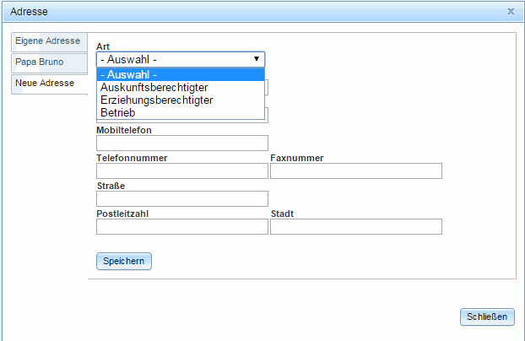Collapse the Art dropdown via its arrow
The width and height of the screenshot is (525, 341).
257,59
